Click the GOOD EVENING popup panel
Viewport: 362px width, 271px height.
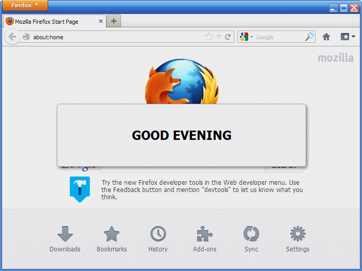tap(182, 135)
